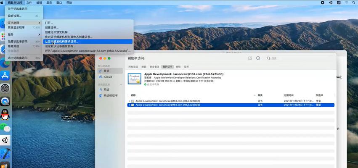Click the 系统根证书 icon in sidebar
The height and width of the screenshot is (168, 358).
point(101,96)
